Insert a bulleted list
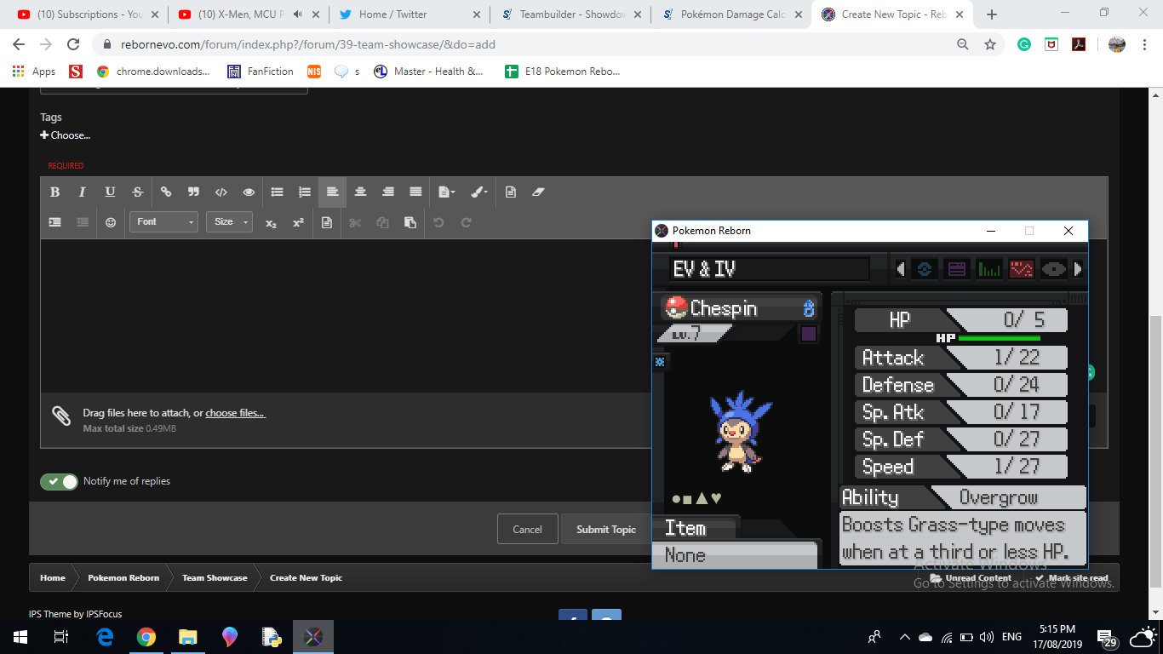 pos(277,192)
